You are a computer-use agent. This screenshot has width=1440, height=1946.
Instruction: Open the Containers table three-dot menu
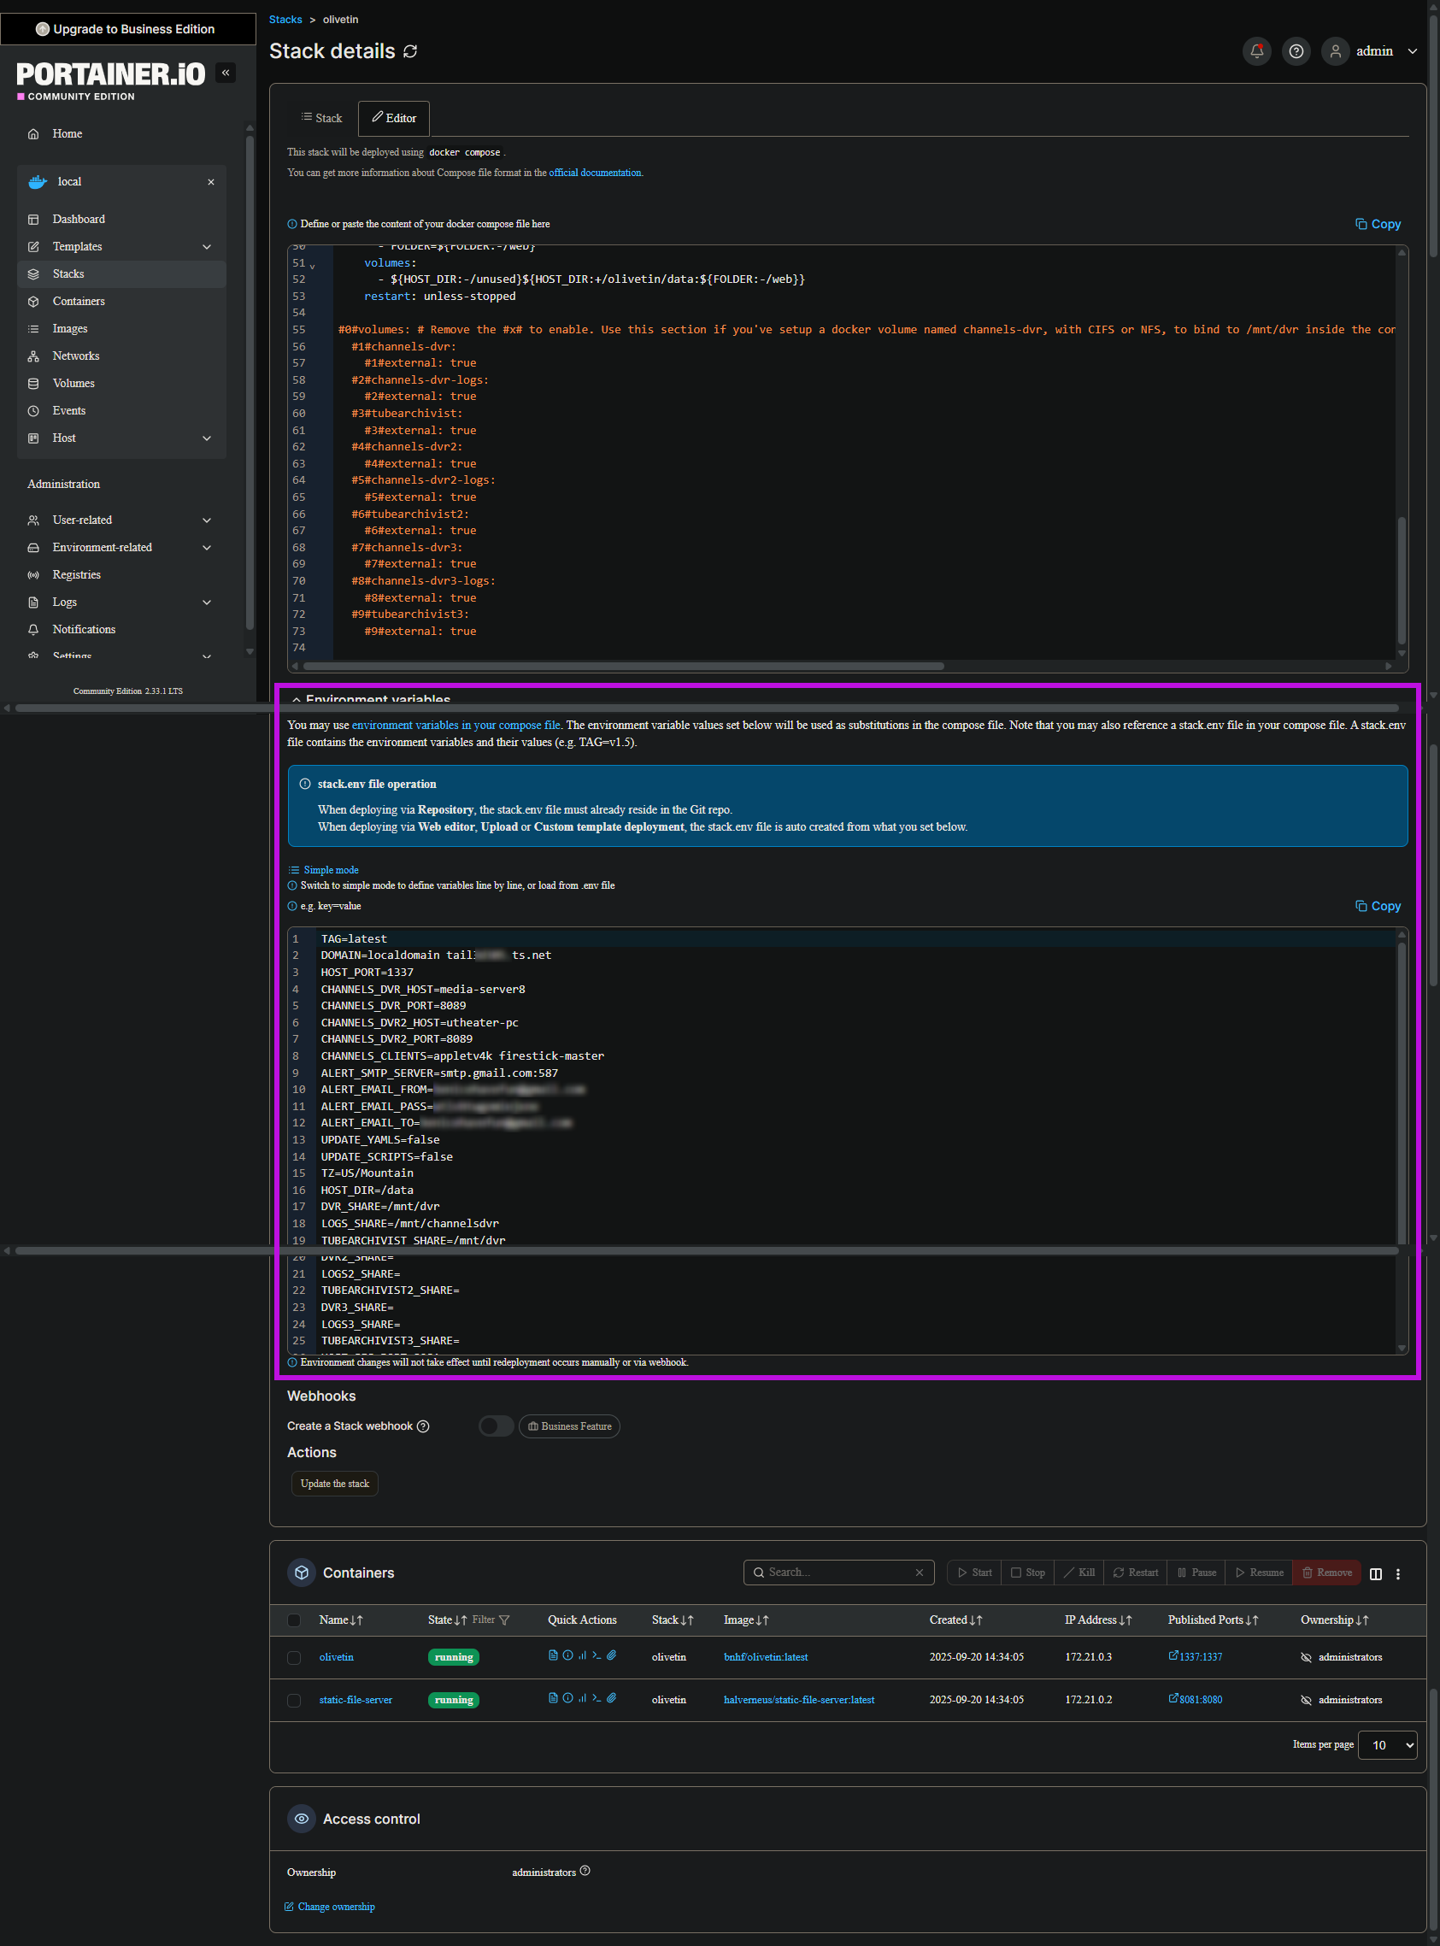tap(1398, 1573)
